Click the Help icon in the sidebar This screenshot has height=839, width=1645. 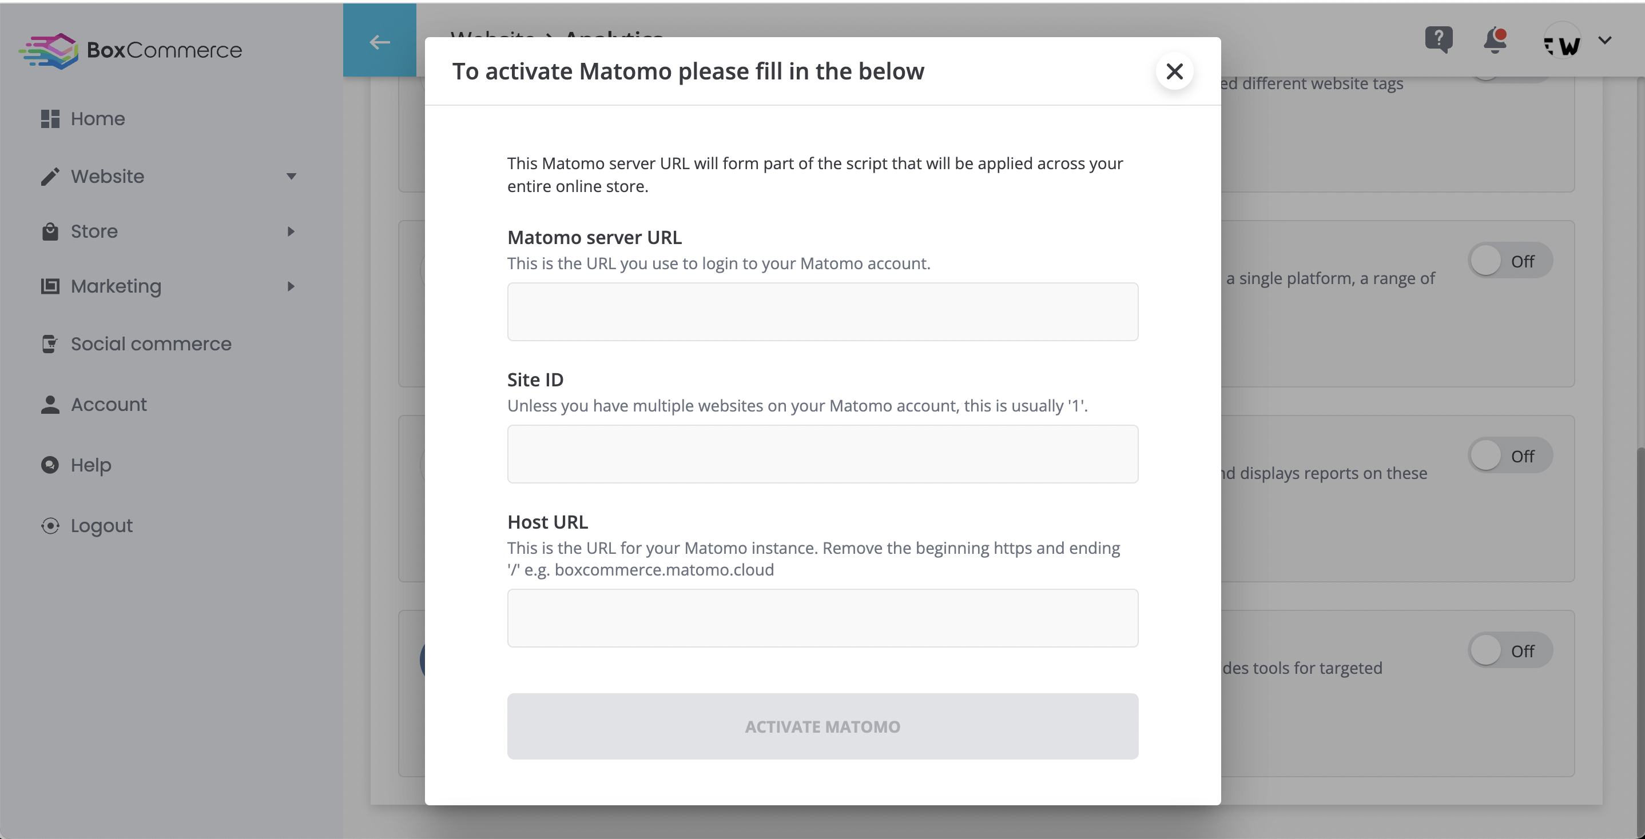50,465
